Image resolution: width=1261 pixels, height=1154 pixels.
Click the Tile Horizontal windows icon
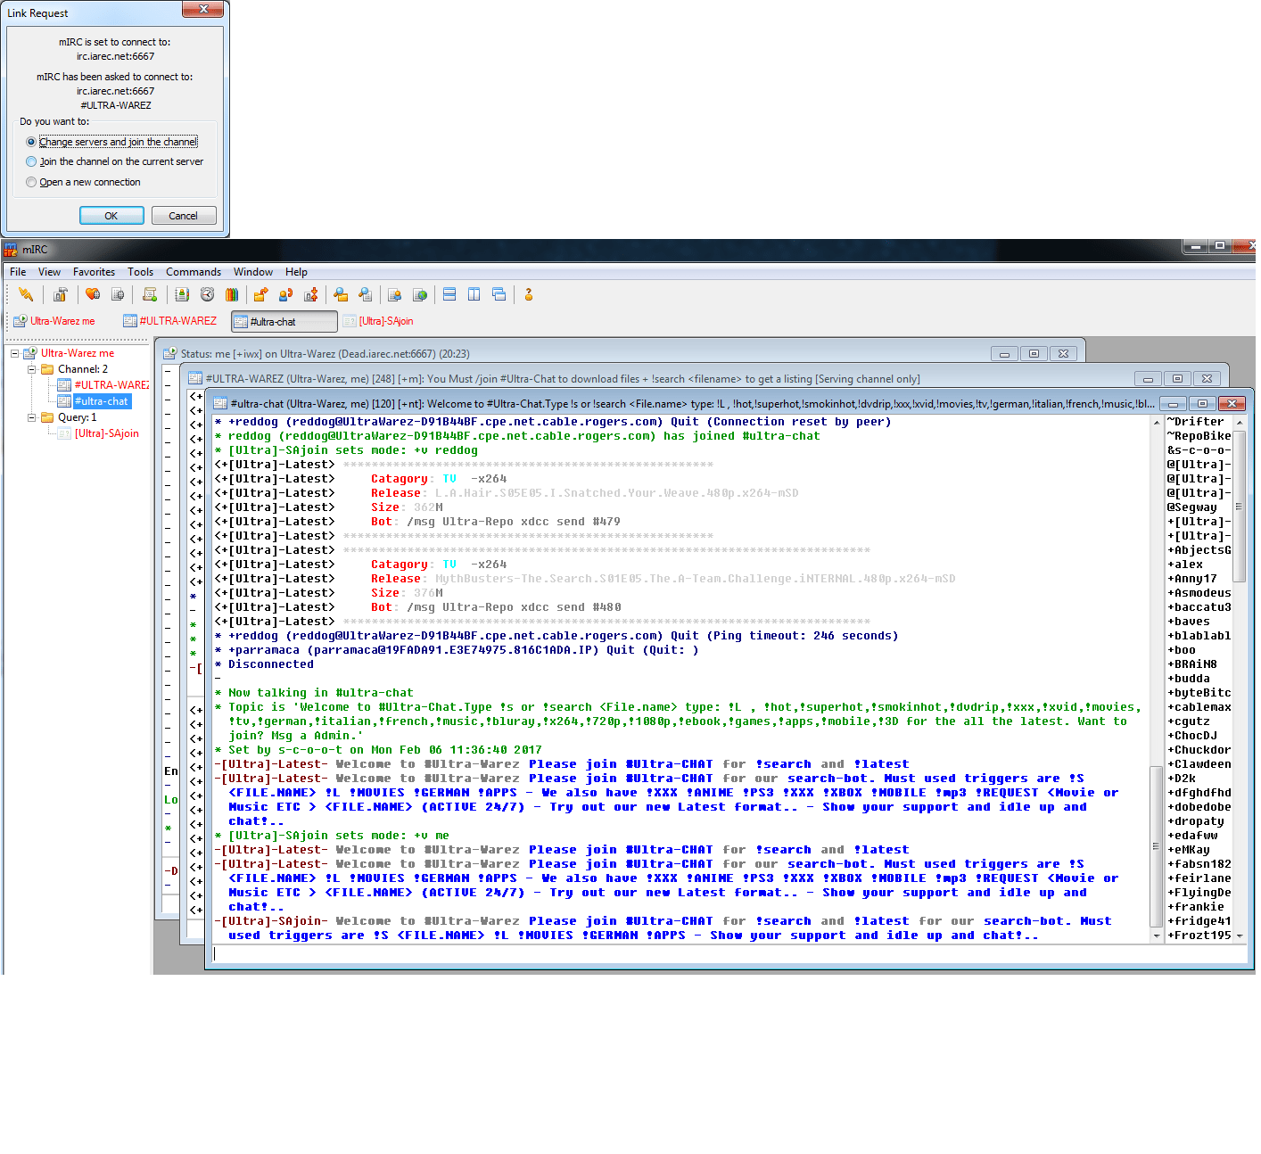coord(449,294)
